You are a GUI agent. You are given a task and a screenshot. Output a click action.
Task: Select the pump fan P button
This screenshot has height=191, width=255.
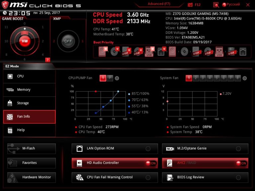point(110,78)
